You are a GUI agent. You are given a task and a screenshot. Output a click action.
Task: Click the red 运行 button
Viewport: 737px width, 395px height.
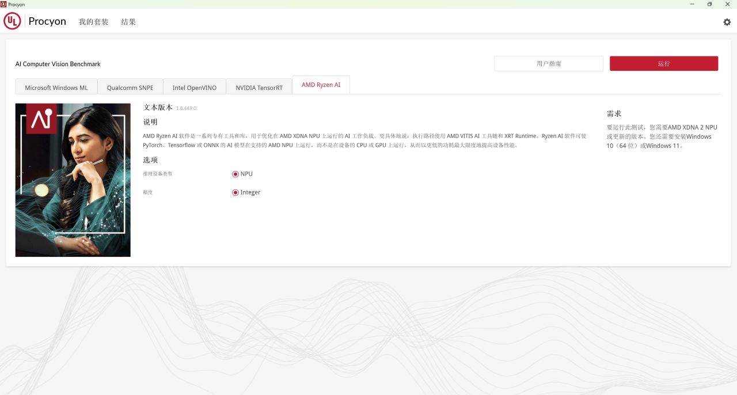pyautogui.click(x=664, y=63)
